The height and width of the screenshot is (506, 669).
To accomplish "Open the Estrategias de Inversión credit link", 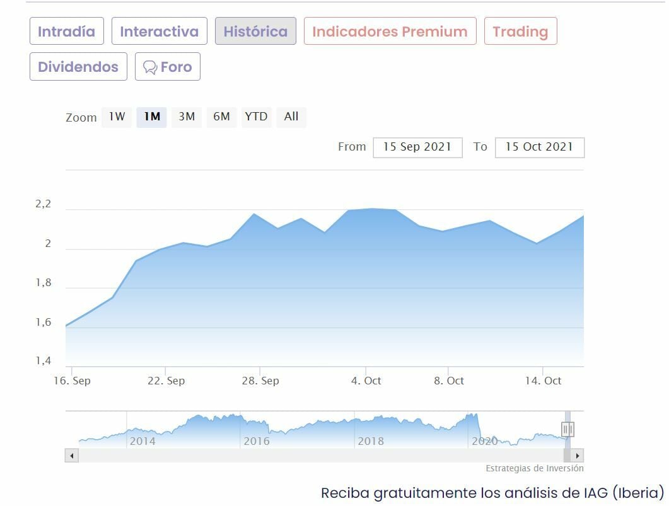I will click(534, 468).
